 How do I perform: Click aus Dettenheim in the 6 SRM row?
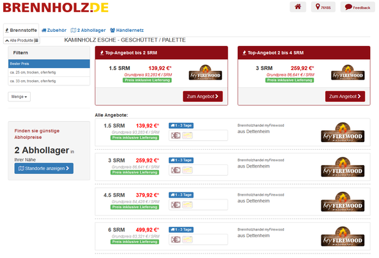pos(254,236)
